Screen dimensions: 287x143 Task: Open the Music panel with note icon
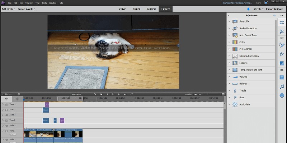[282, 87]
